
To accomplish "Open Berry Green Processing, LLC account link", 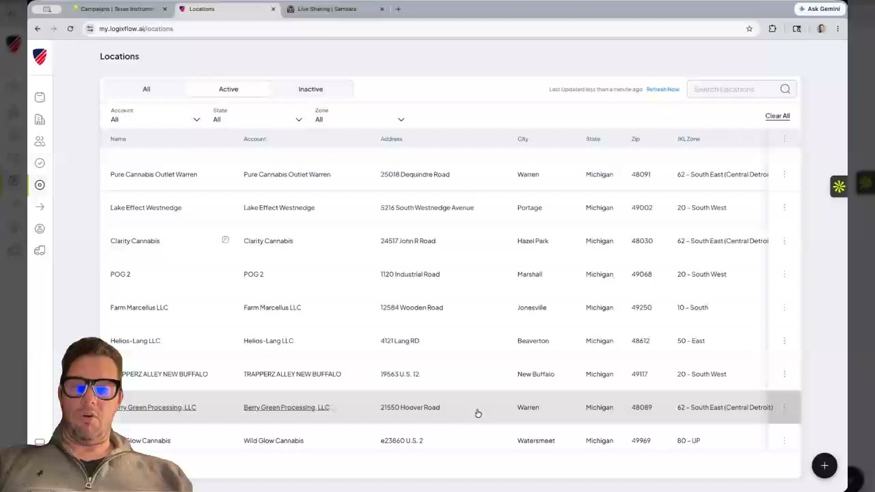I will click(x=286, y=407).
